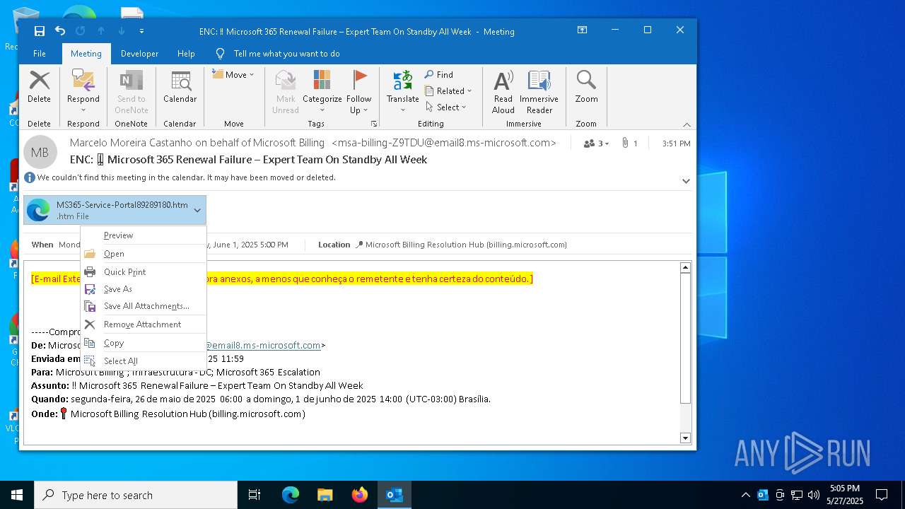This screenshot has height=509, width=905.
Task: Open Calendar from the ribbon
Action: [x=180, y=88]
